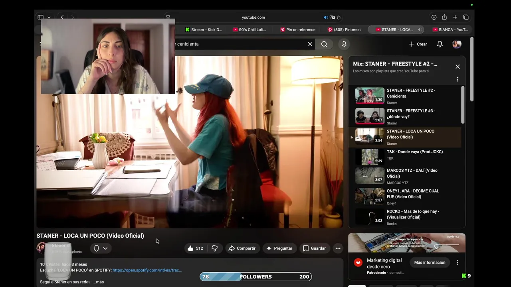Click Marketing digital desde cero ad title

click(x=384, y=263)
